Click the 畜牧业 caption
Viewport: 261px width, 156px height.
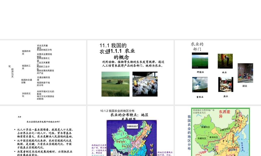(x=200, y=97)
